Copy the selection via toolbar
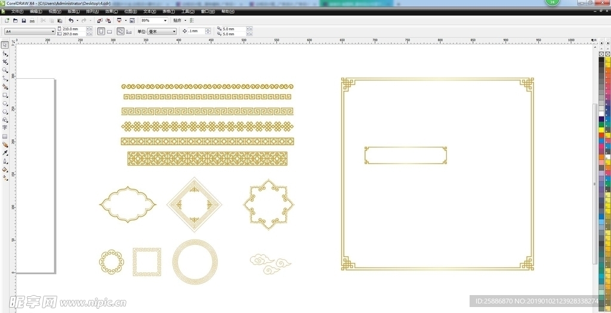The height and width of the screenshot is (313, 611). [51, 20]
